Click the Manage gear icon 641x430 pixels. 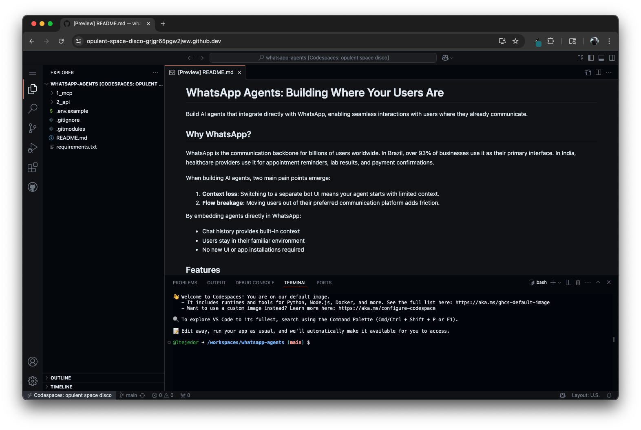33,381
